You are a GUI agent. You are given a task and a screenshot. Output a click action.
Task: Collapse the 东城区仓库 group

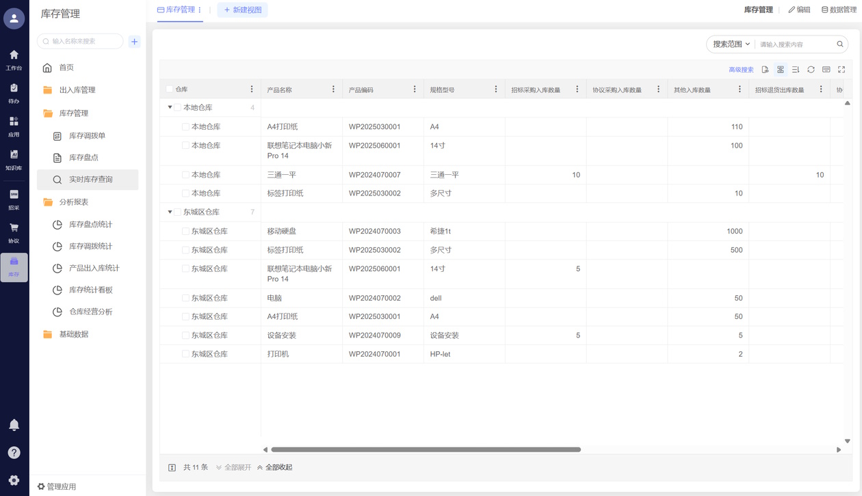pos(170,212)
